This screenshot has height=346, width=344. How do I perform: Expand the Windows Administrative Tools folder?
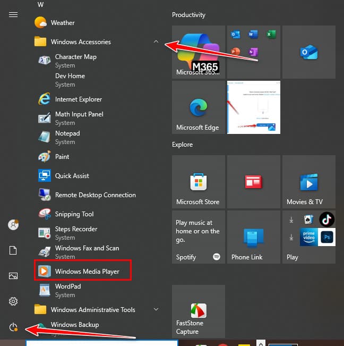[x=156, y=309]
